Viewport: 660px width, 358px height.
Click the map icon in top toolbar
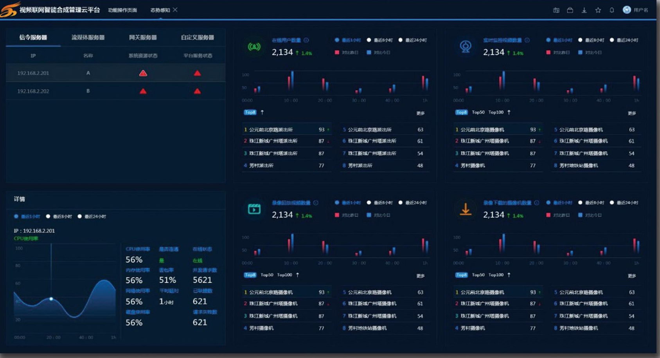tap(556, 10)
